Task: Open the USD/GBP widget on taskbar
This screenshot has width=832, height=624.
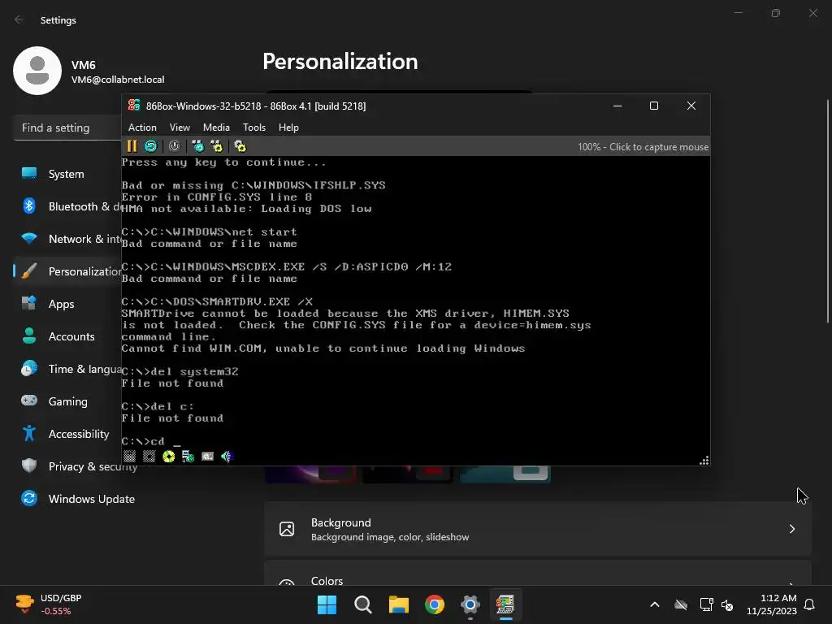Action: pos(49,604)
